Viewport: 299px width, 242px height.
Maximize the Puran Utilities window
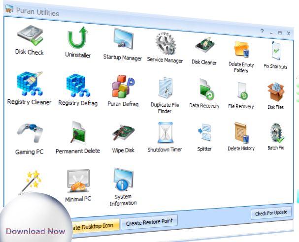(280, 33)
